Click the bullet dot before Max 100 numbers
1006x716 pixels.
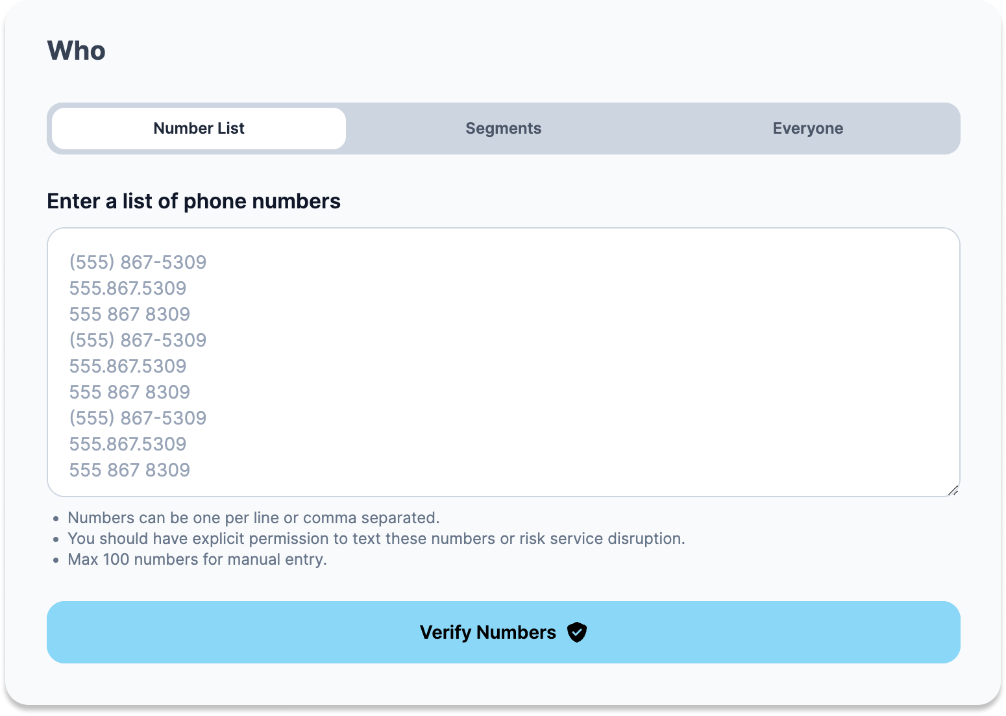(56, 560)
